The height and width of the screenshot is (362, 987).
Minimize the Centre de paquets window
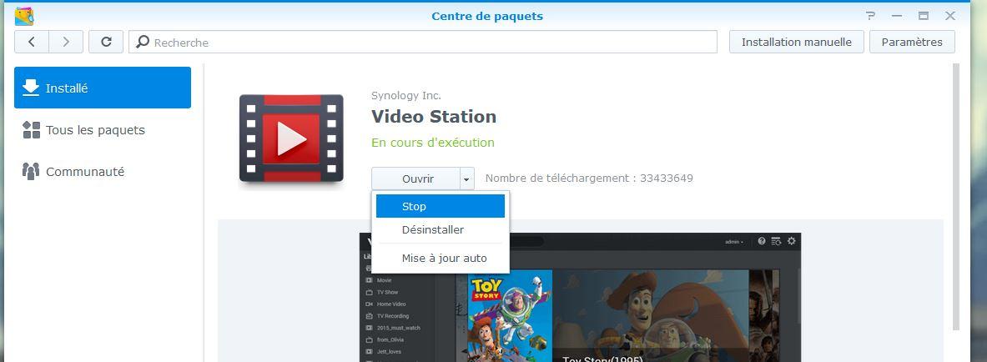tap(897, 16)
